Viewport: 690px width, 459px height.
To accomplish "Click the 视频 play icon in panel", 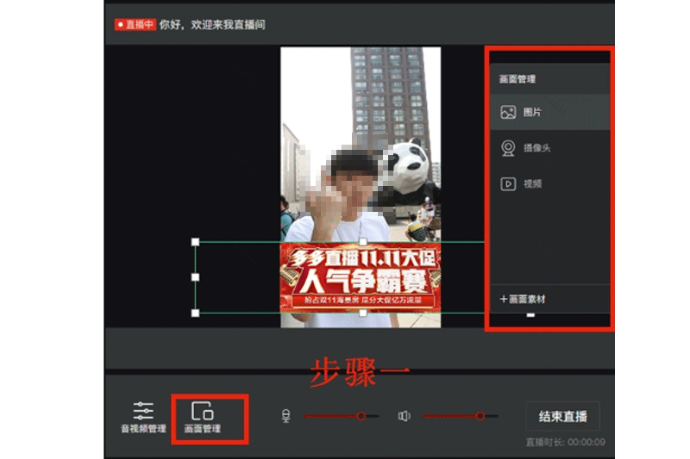I will click(x=508, y=183).
